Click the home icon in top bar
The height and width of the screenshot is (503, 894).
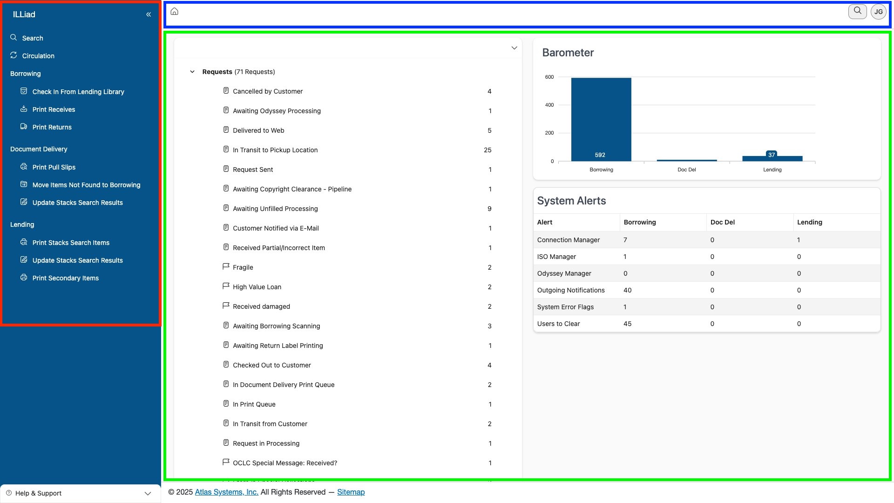175,11
